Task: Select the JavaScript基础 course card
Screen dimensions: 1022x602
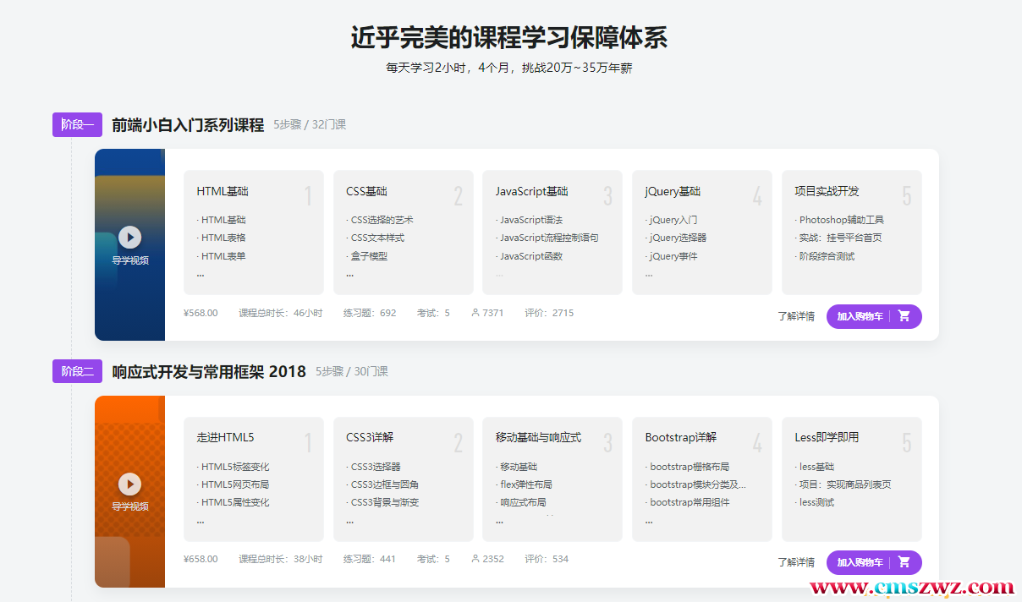Action: pos(552,232)
